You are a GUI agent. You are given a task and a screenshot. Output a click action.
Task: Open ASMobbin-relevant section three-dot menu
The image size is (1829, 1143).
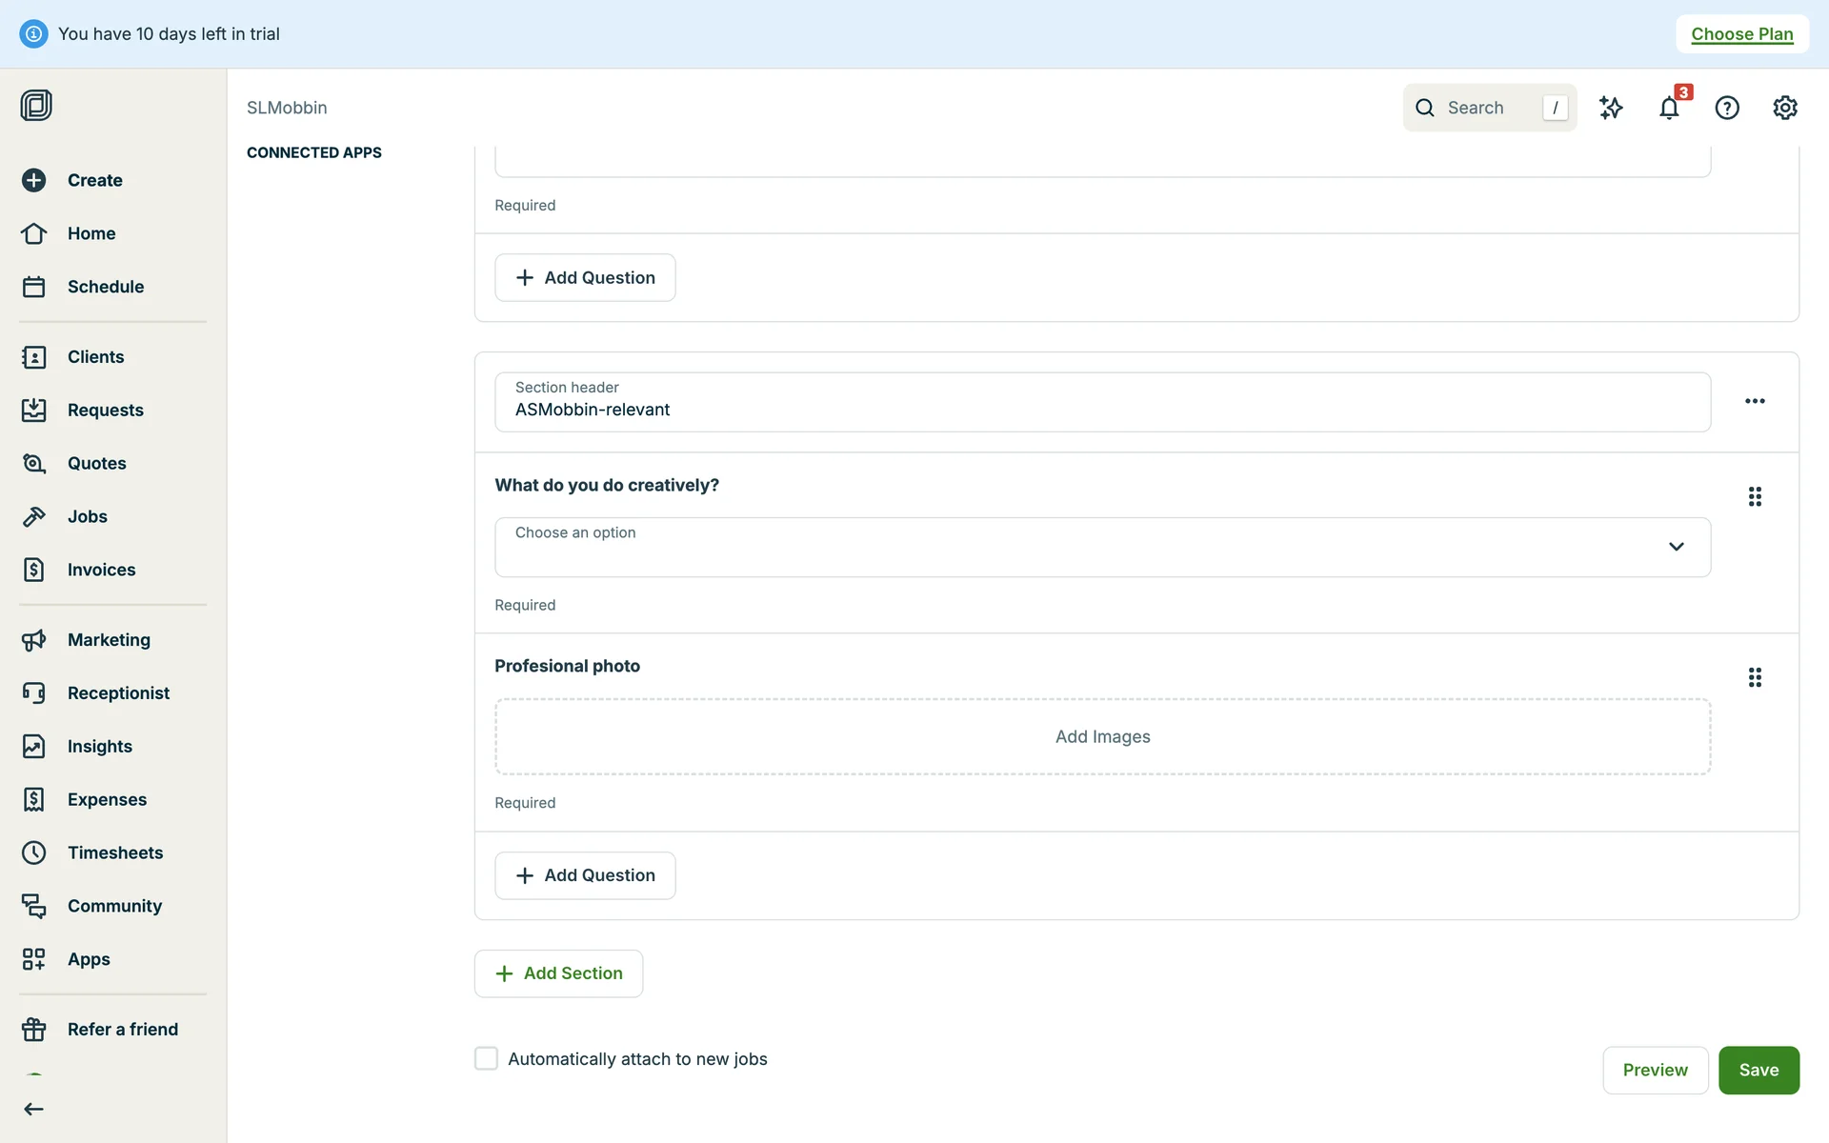click(x=1755, y=401)
